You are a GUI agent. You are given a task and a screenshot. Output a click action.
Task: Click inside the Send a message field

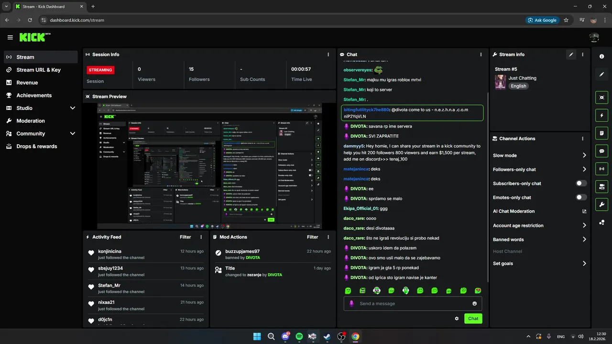click(413, 303)
